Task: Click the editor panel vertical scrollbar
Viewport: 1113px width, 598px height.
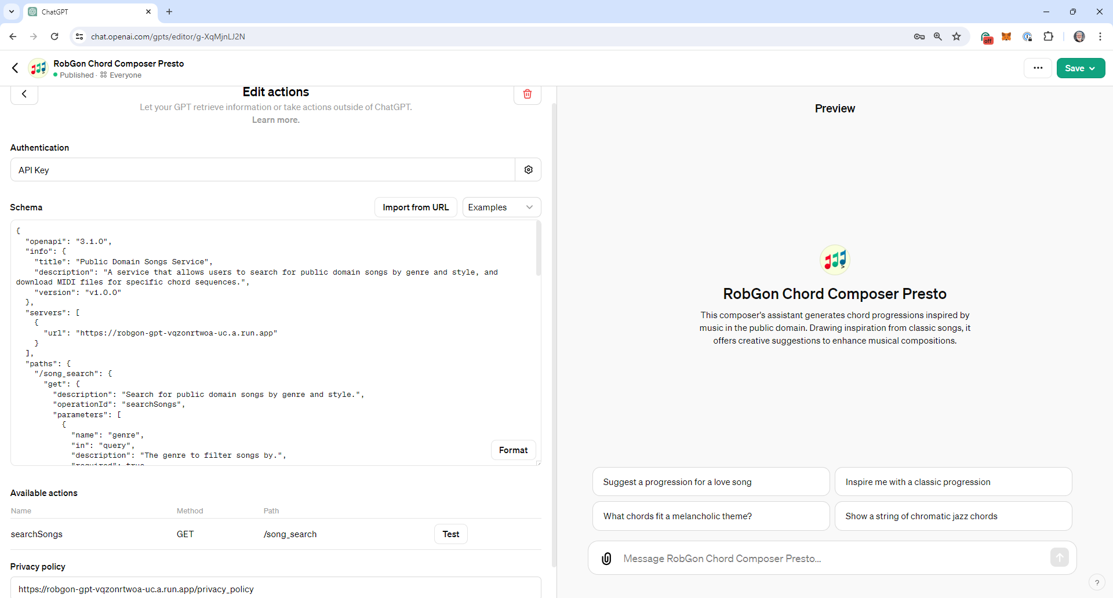Action: (x=554, y=335)
